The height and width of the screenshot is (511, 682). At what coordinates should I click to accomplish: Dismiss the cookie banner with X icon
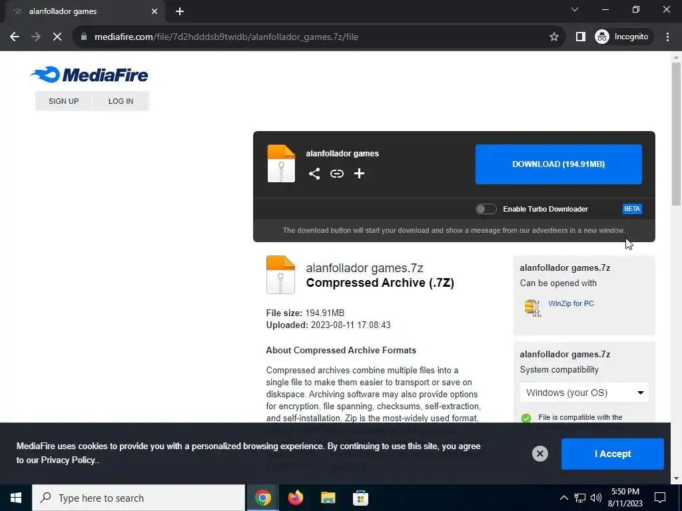539,454
